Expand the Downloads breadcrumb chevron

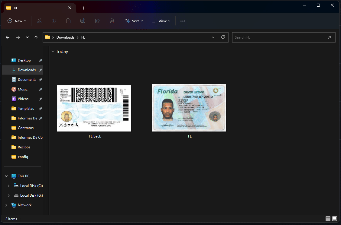(78, 37)
